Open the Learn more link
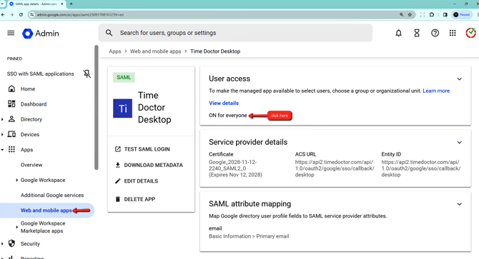This screenshot has width=479, height=259. tap(436, 91)
